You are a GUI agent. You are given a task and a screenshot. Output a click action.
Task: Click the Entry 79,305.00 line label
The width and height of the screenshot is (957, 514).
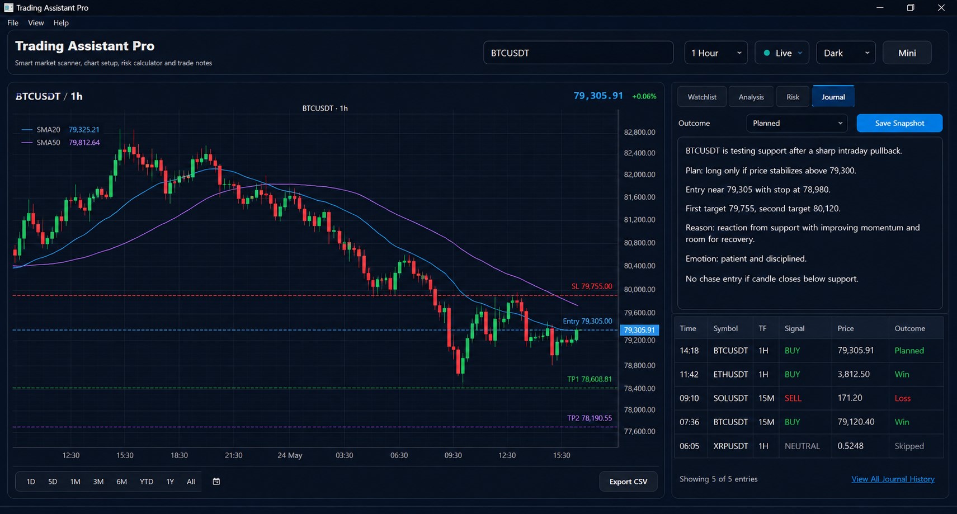click(587, 321)
